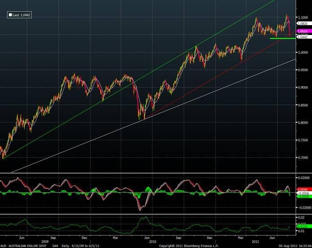This screenshot has height=248, width=312.
Task: Click the '0.9500' price axis label
Action: point(303,70)
